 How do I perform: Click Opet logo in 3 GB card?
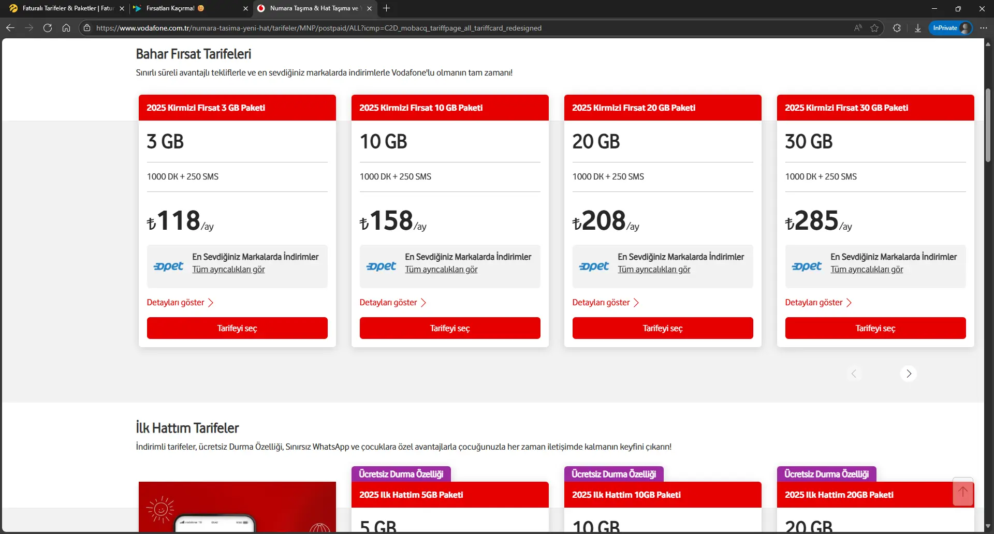click(169, 266)
